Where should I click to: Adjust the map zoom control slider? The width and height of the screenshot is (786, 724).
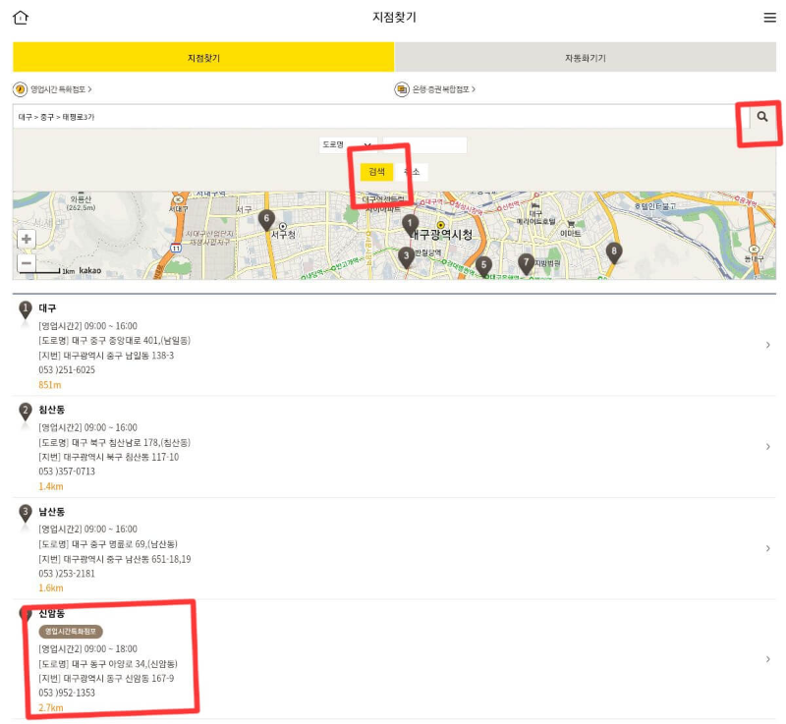(x=26, y=251)
